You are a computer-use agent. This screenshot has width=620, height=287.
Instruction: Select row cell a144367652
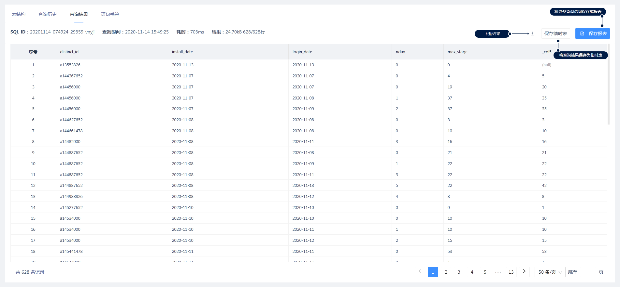(71, 76)
